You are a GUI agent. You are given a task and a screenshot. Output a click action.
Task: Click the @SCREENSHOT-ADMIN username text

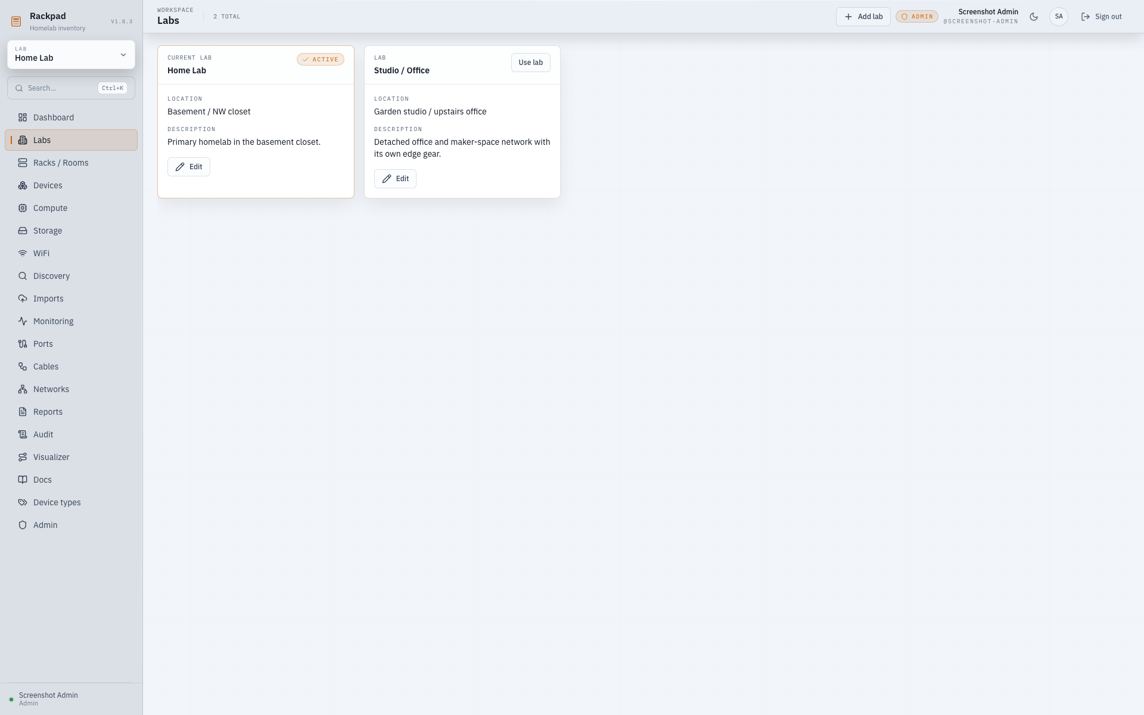[x=980, y=21]
